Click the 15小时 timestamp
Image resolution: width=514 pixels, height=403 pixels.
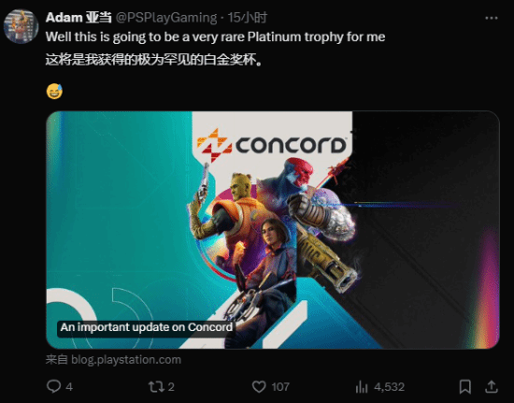pos(248,18)
